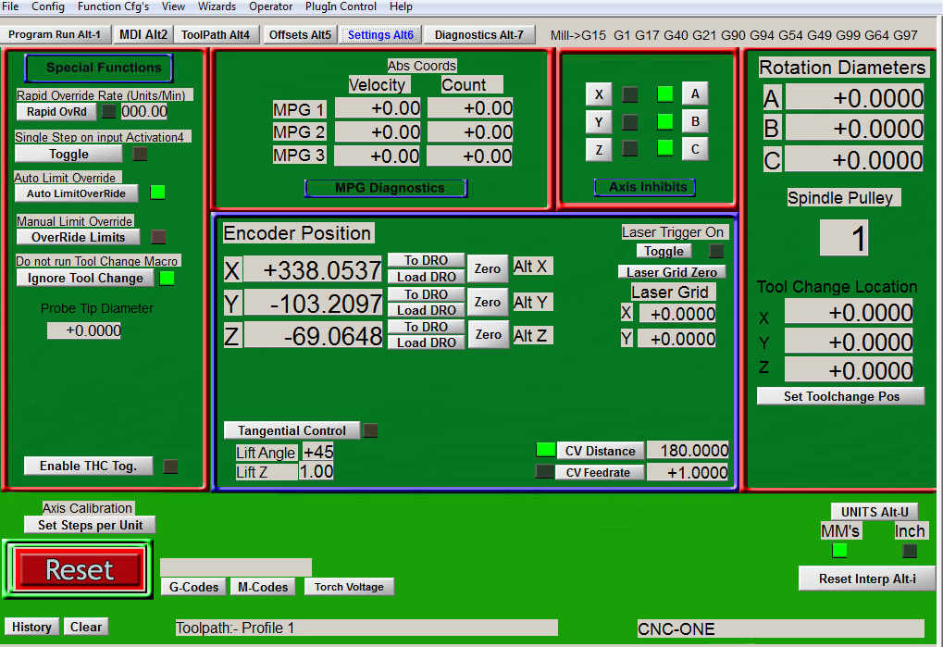The image size is (943, 647).
Task: Open the Wizards menu
Action: 217,6
